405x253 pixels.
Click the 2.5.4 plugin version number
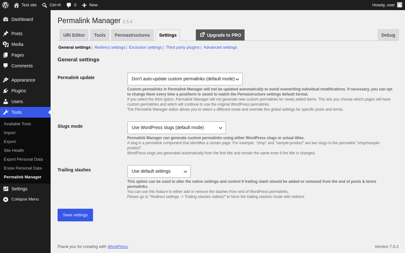pyautogui.click(x=128, y=22)
